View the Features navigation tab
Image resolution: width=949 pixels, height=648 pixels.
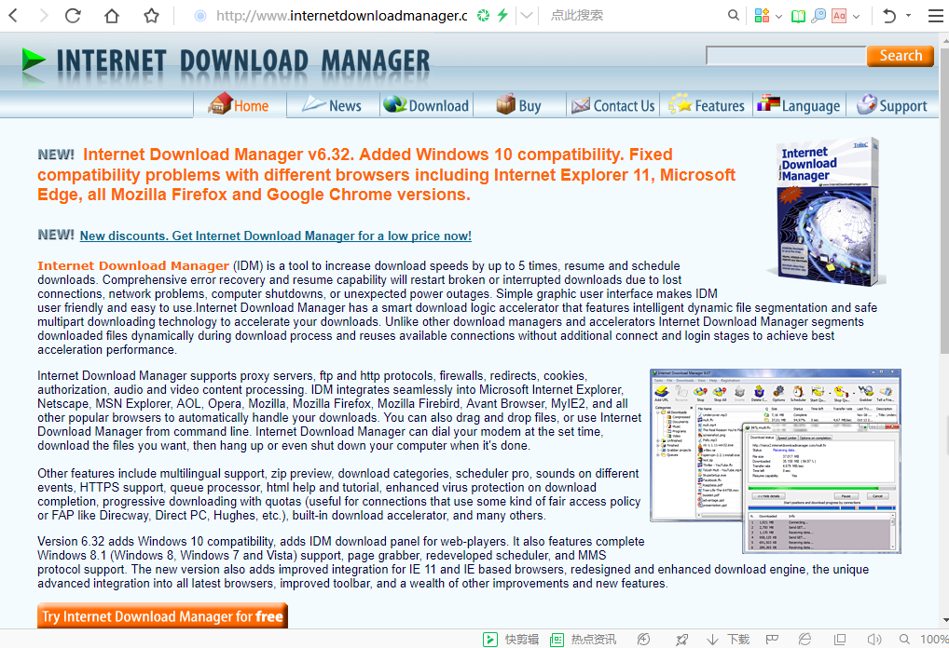707,105
